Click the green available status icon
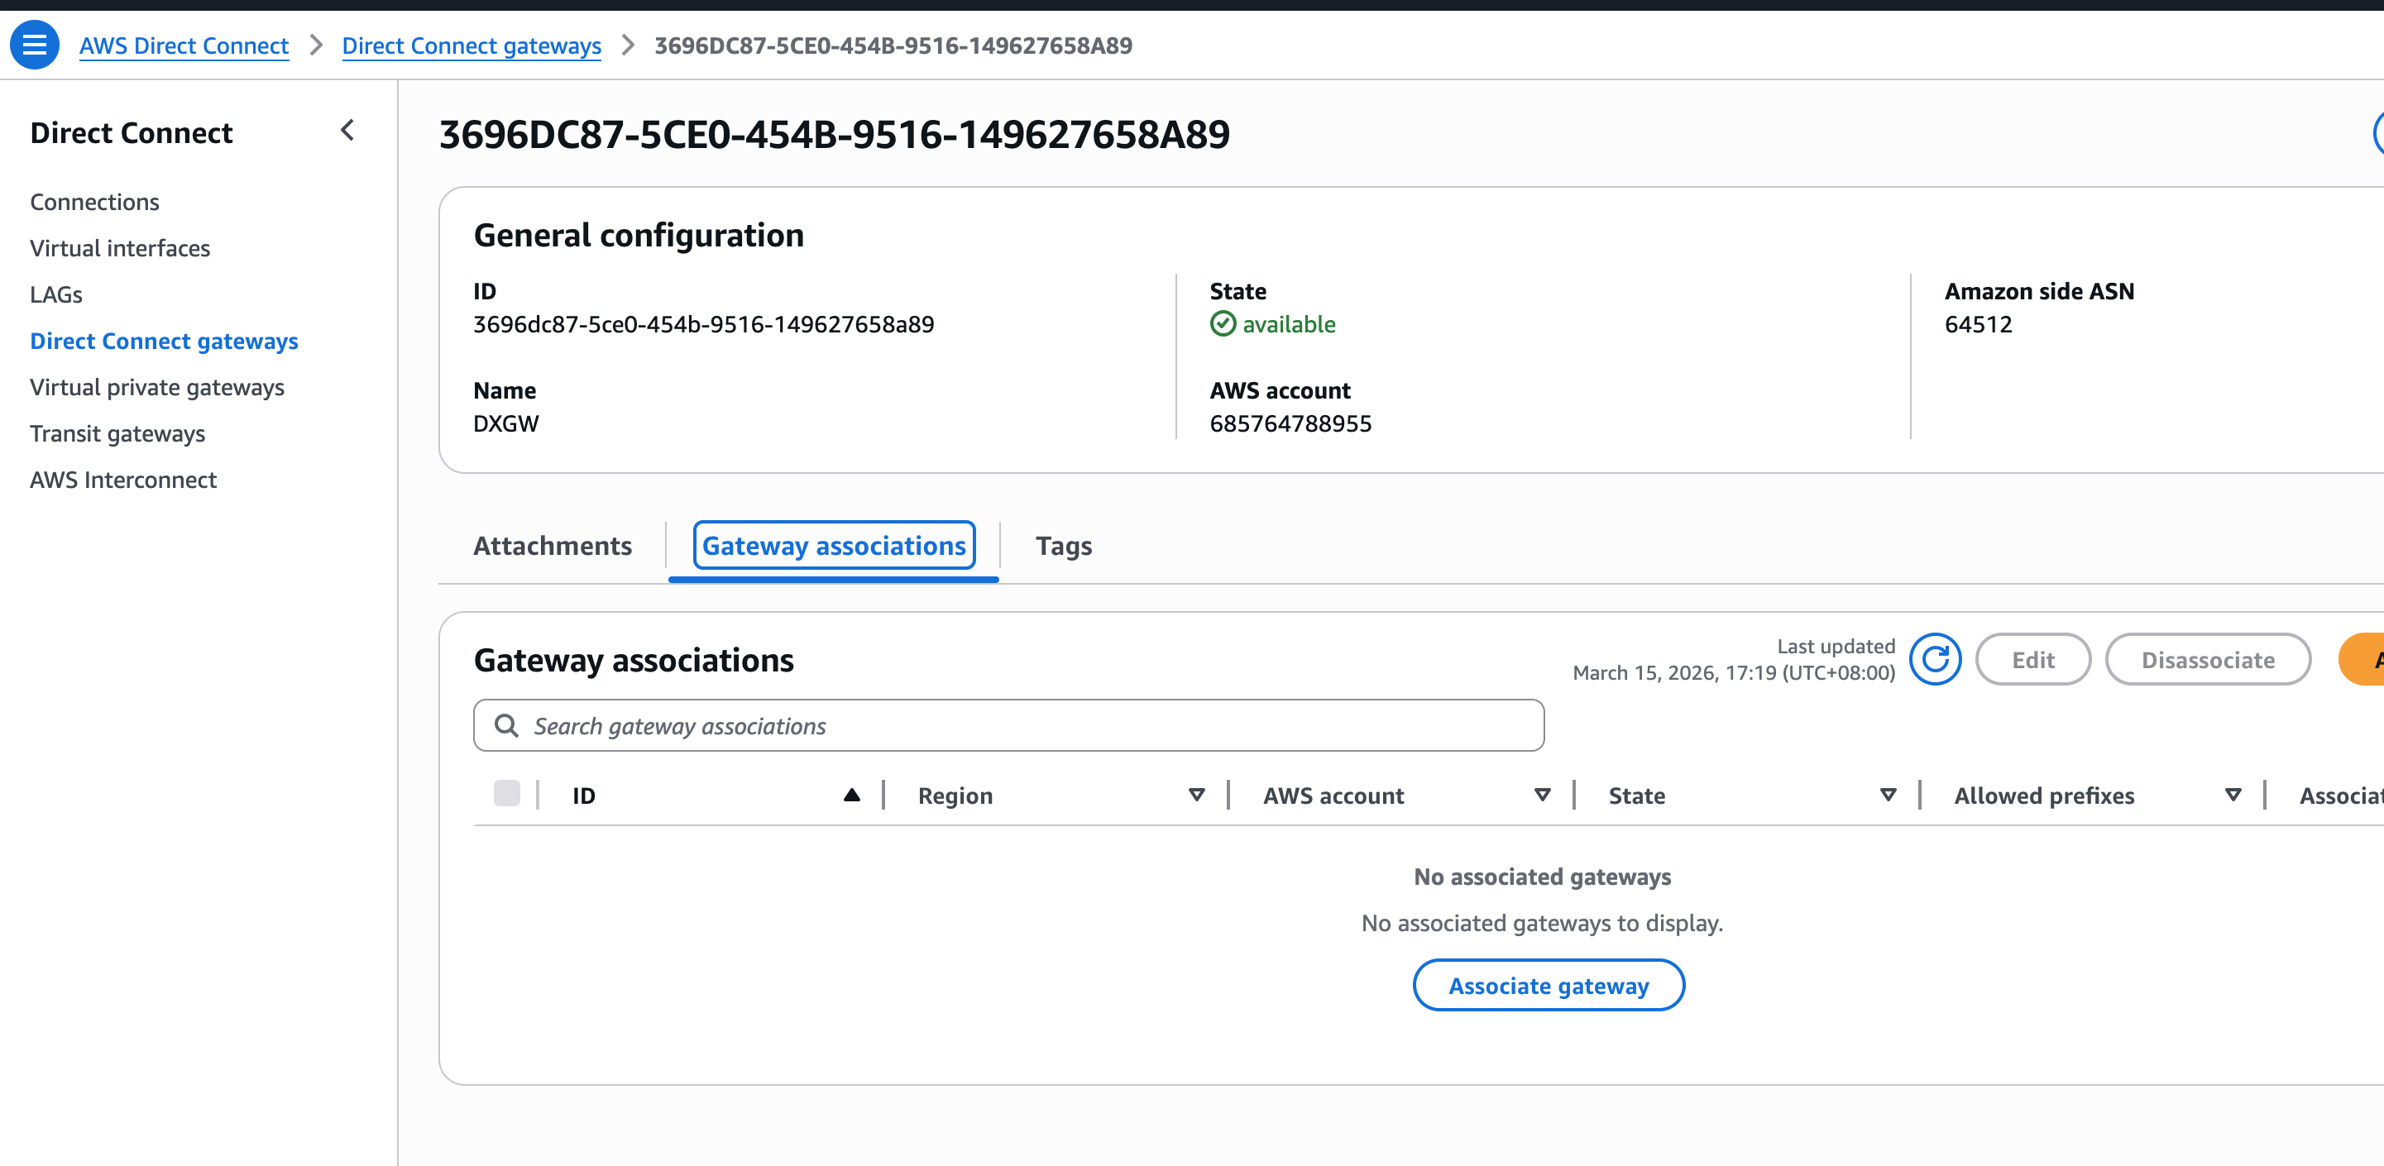This screenshot has width=2384, height=1166. coord(1223,324)
